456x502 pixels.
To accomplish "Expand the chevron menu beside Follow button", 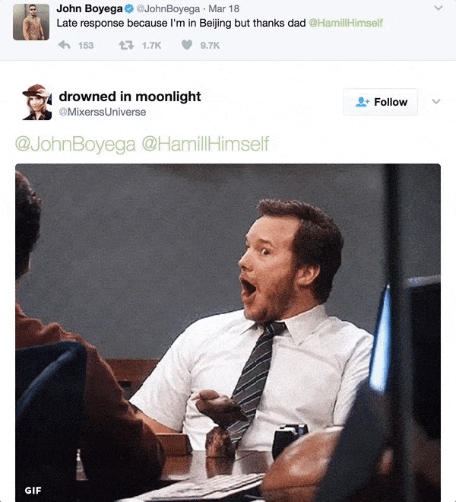I will [x=436, y=101].
